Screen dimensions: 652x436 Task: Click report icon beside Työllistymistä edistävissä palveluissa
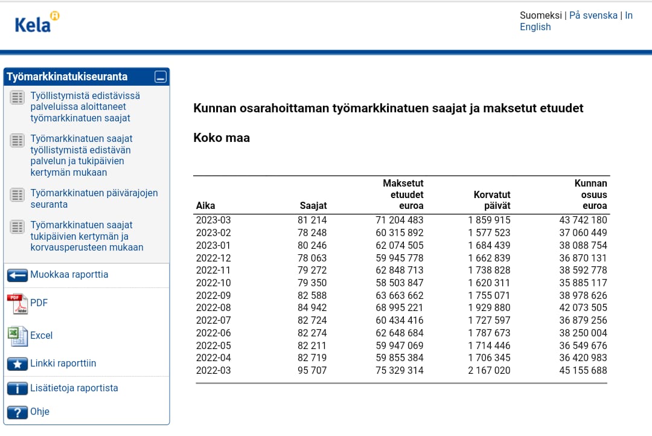[17, 98]
